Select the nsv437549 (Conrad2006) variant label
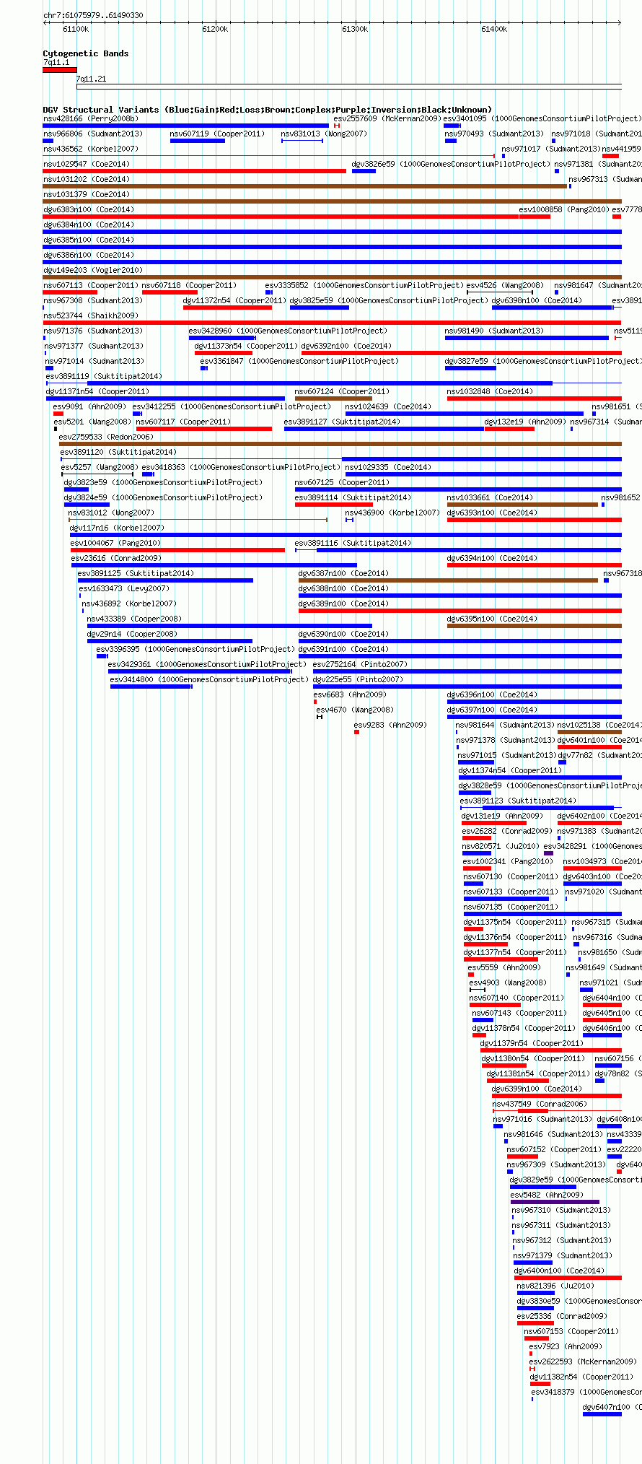Viewport: 642px width, 1464px height. 540,1104
